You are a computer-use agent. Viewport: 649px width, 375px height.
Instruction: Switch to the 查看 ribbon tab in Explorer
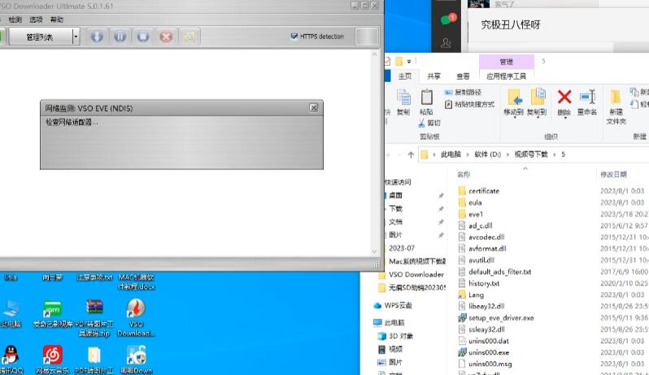pos(463,76)
